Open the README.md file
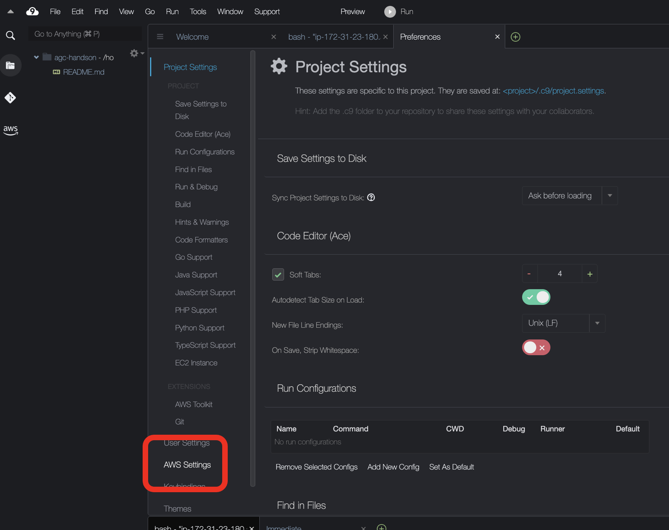Screen dimensions: 669x530 (84, 72)
